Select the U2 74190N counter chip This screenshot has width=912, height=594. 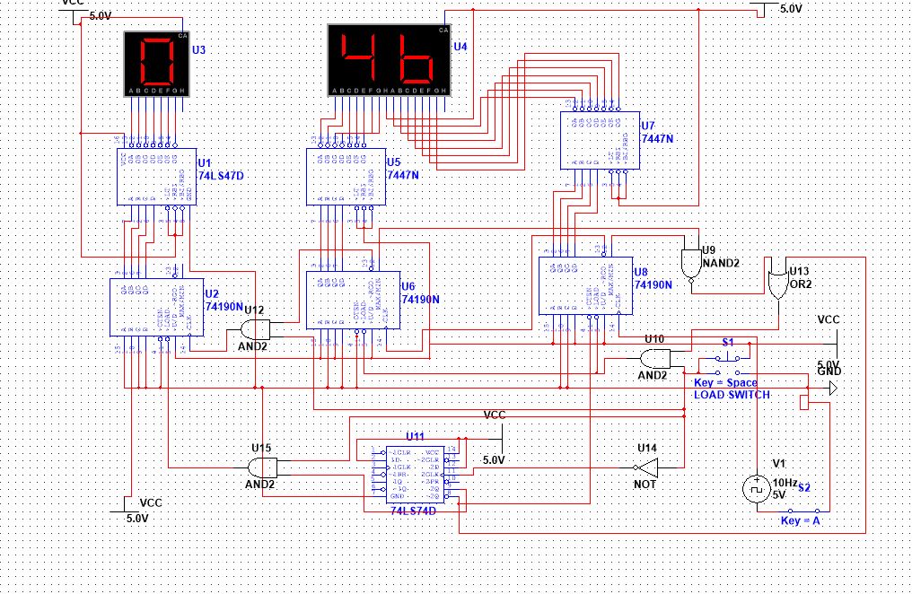pyautogui.click(x=156, y=308)
